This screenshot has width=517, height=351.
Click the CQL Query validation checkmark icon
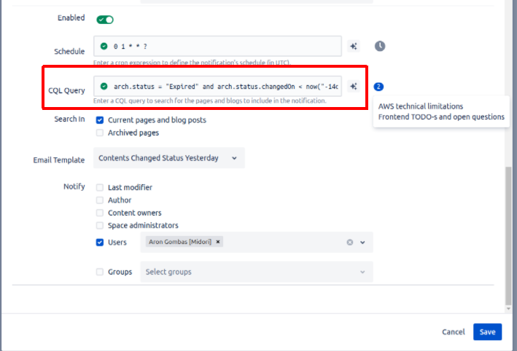[x=104, y=86]
